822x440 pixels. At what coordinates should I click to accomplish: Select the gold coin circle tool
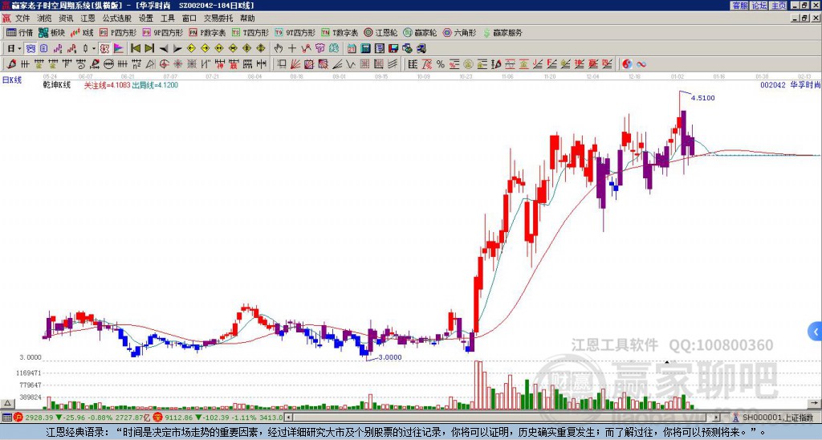468,64
